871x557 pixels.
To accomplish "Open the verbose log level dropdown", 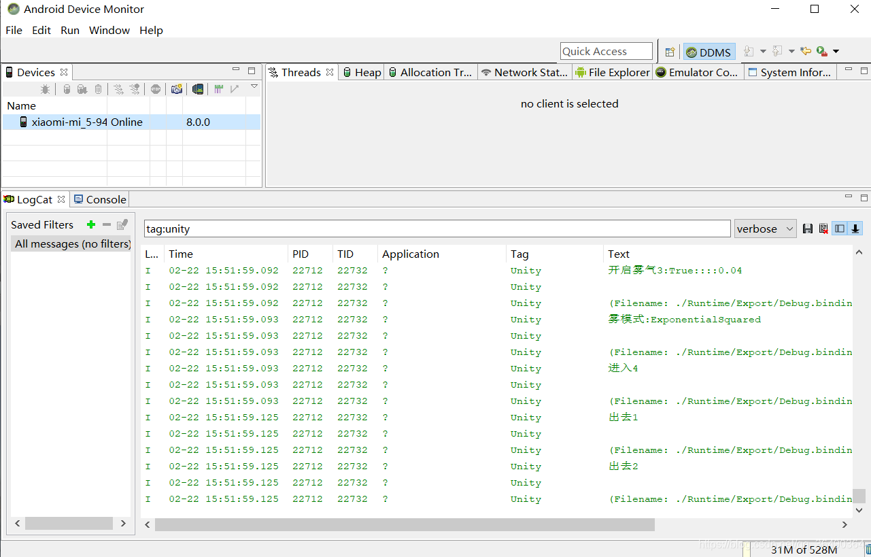I will (766, 229).
